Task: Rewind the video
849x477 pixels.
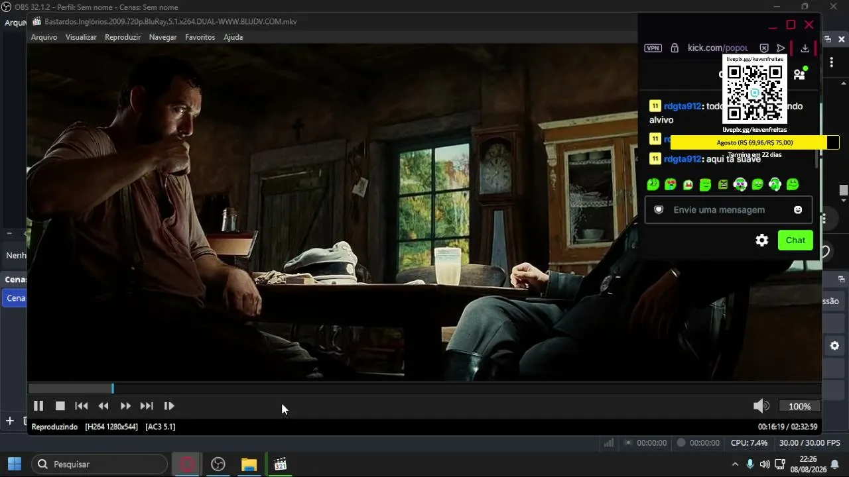Action: pyautogui.click(x=103, y=406)
